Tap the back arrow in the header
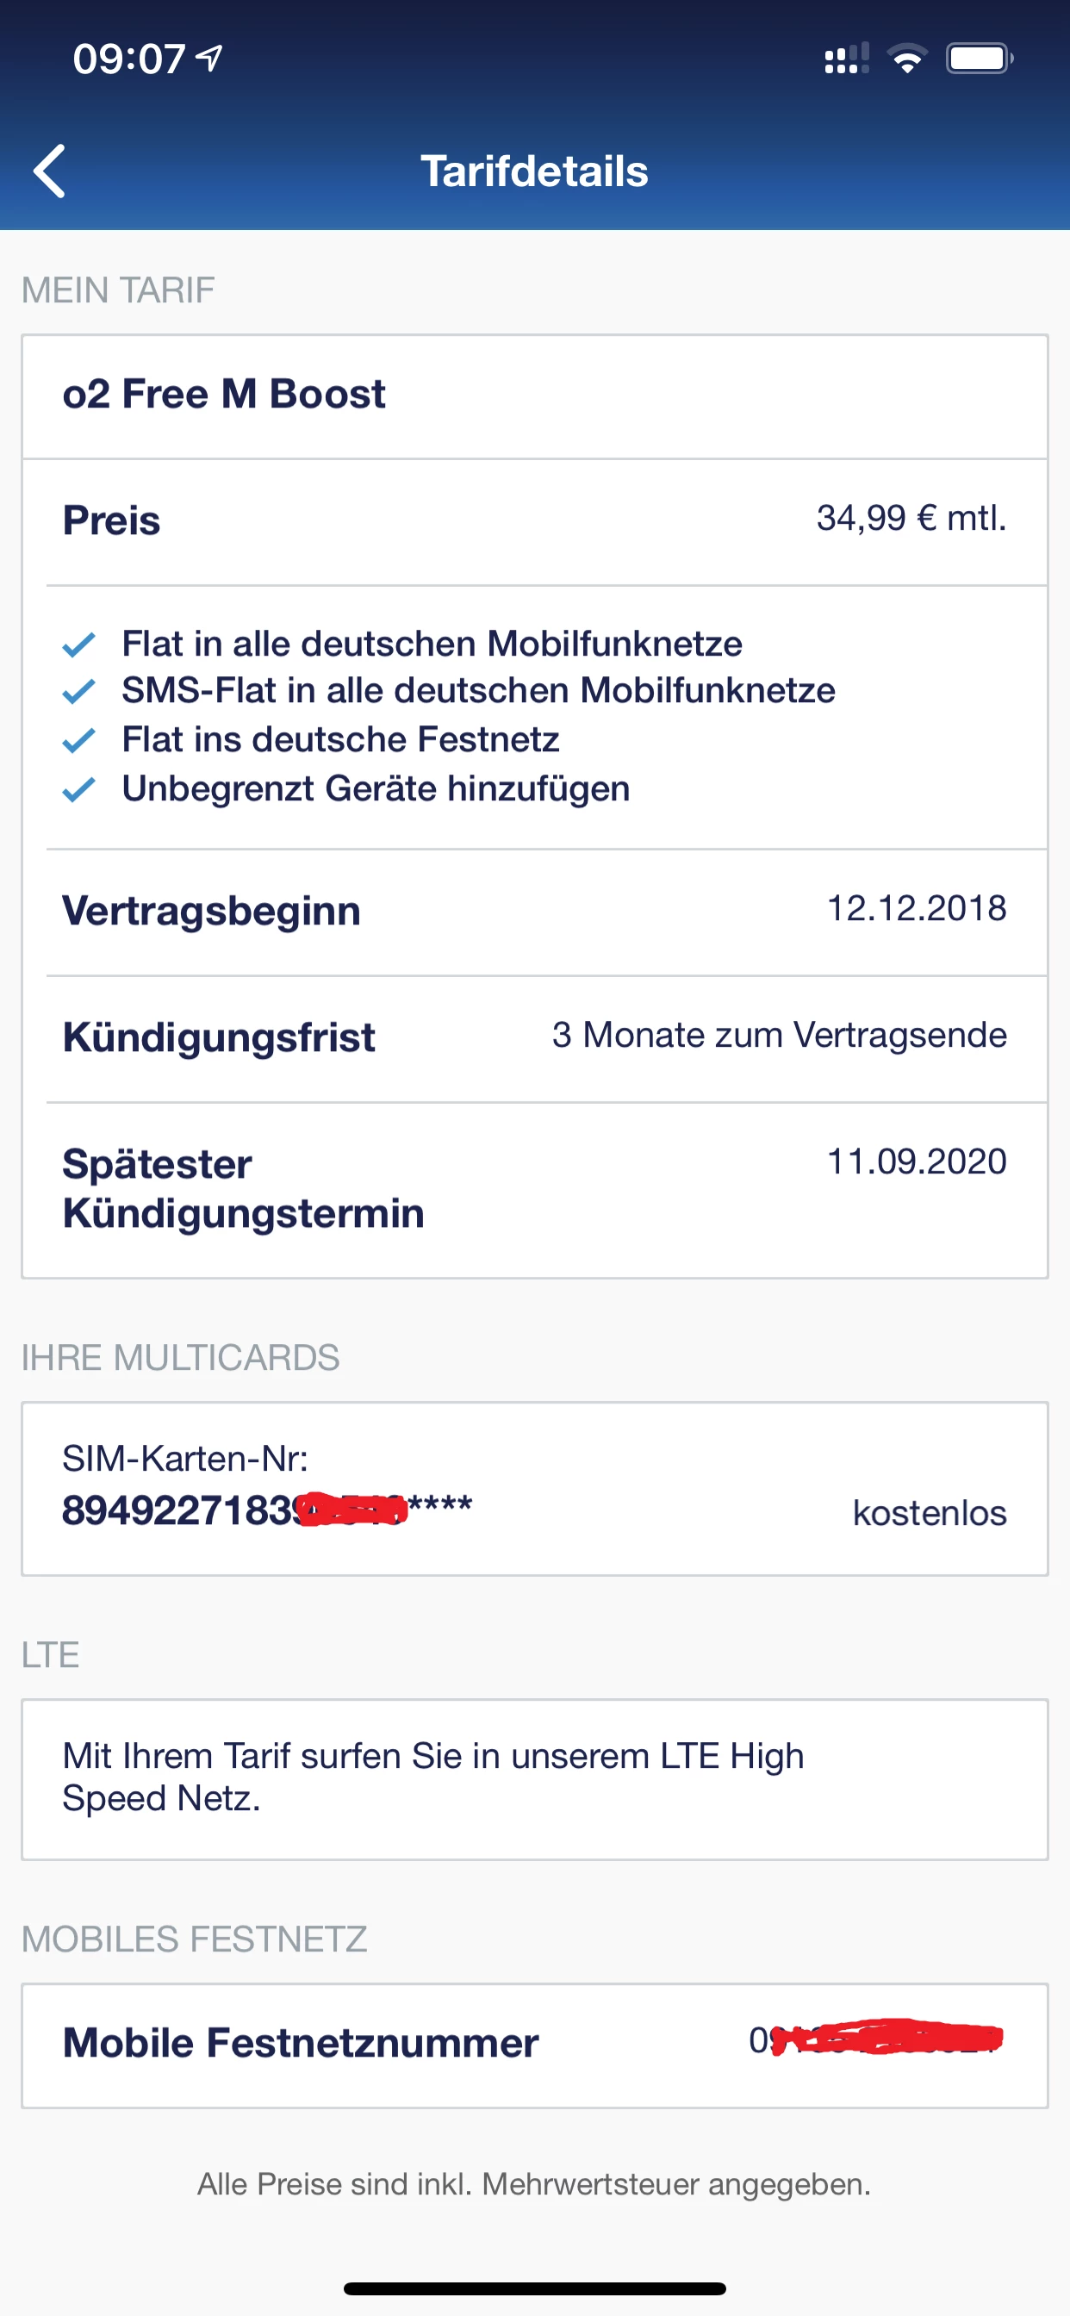1070x2316 pixels. (x=50, y=170)
